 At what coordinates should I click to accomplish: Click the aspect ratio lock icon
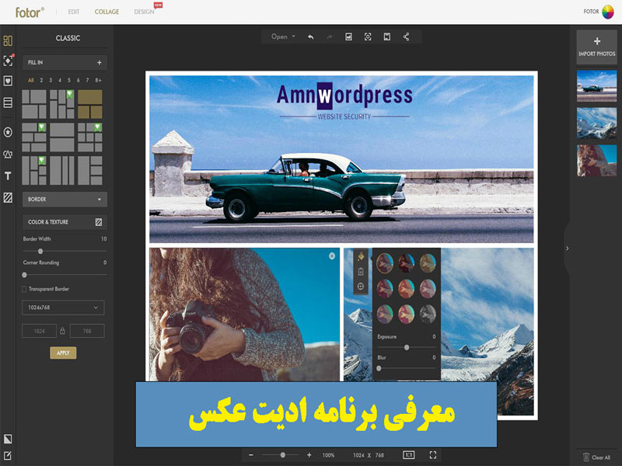(x=62, y=331)
